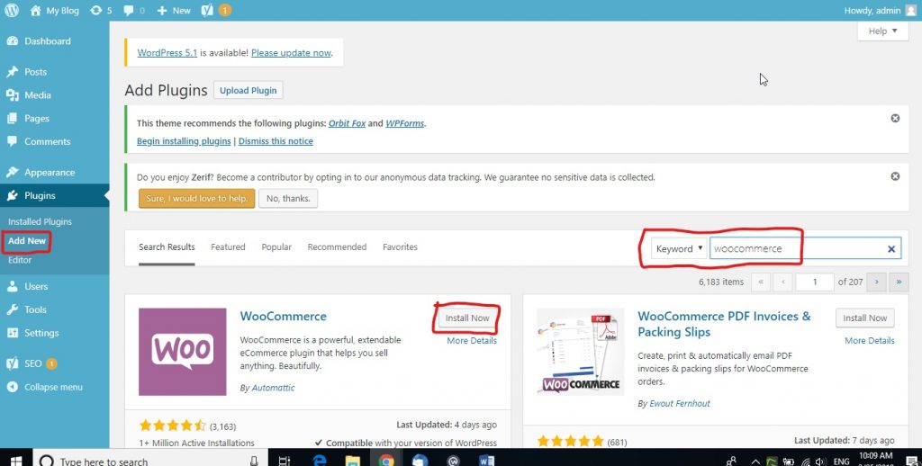Viewport: 922px width, 466px height.
Task: Open the Howdy, admin account menu
Action: (x=880, y=11)
